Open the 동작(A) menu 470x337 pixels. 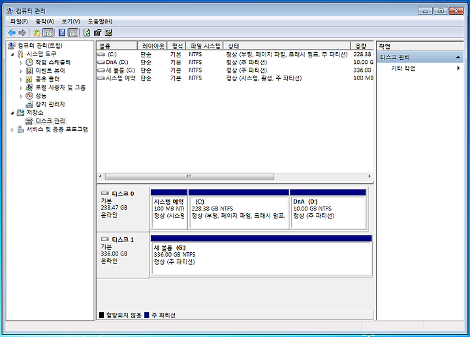point(44,22)
